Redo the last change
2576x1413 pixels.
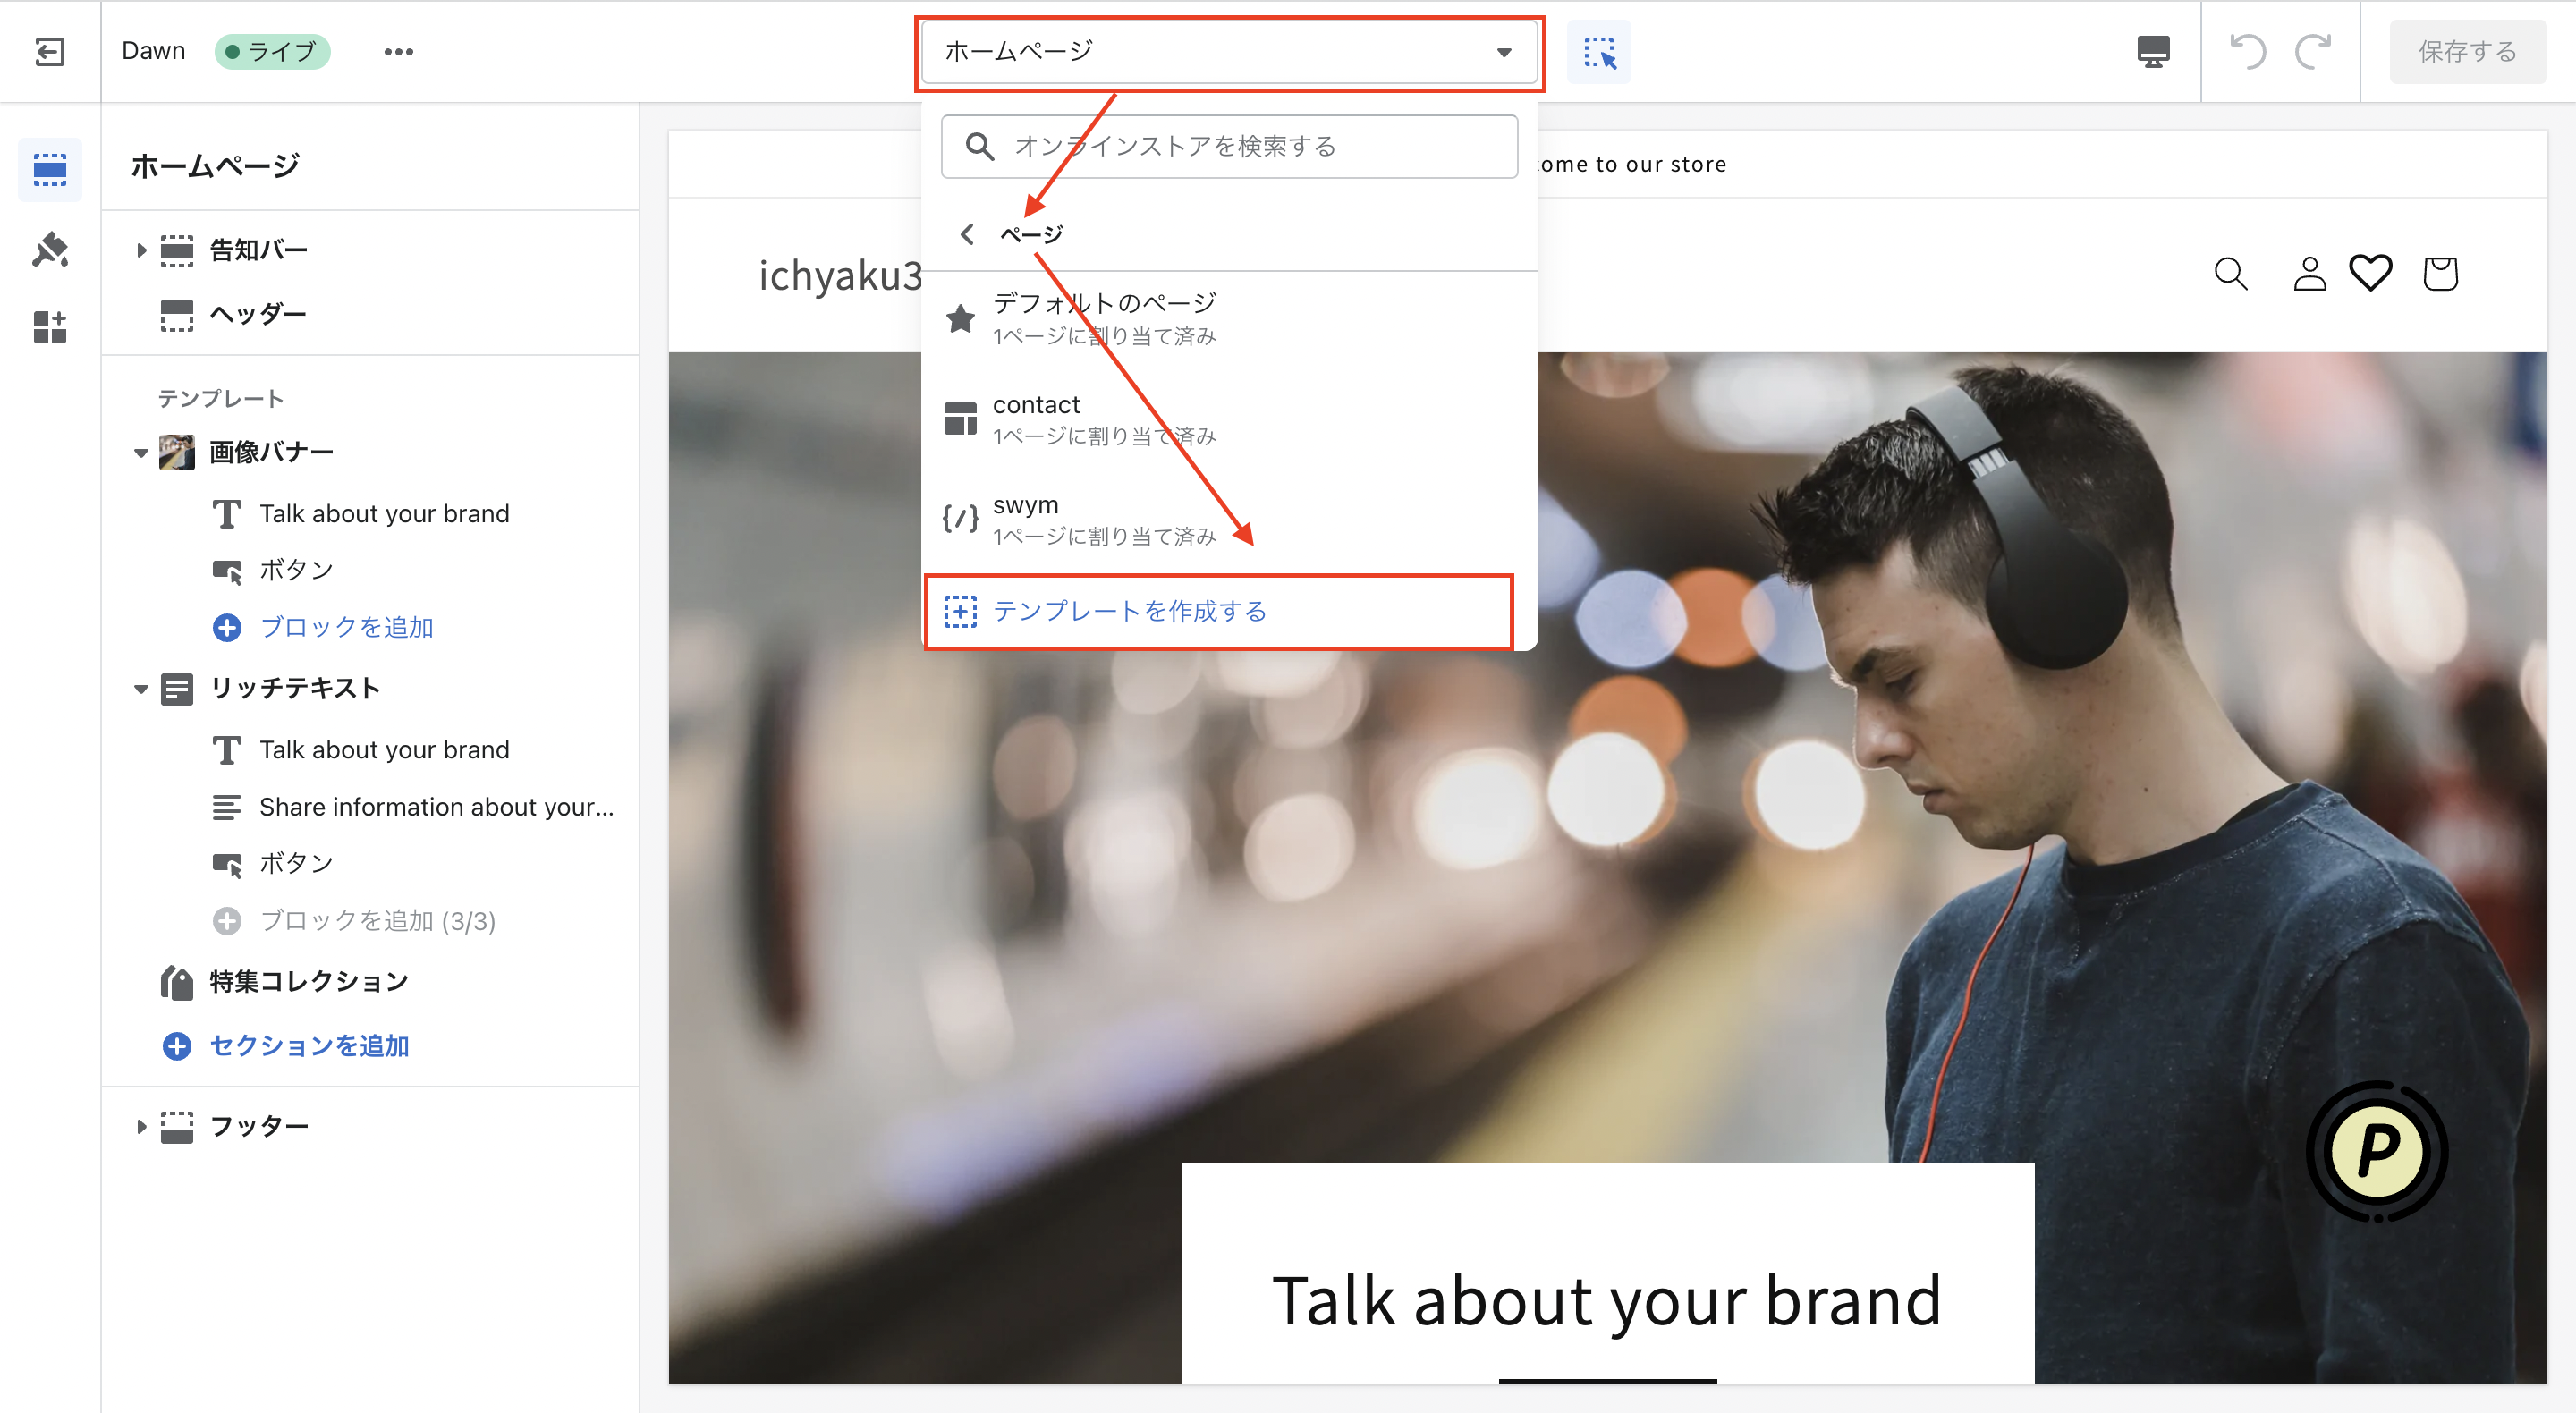[2312, 51]
